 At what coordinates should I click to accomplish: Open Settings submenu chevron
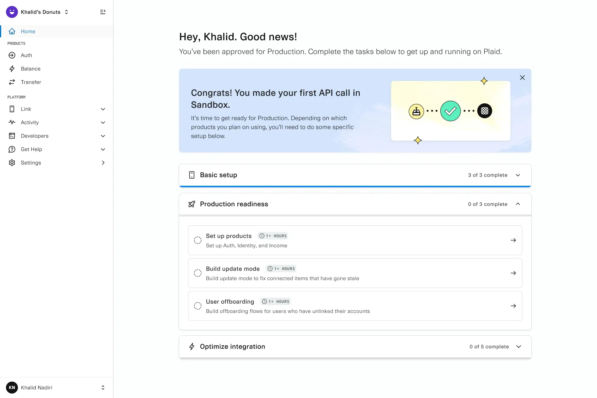click(103, 163)
